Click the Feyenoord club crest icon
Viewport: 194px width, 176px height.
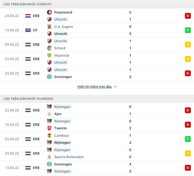coord(49,12)
